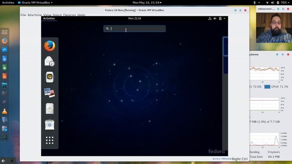Open the VirtualBox Devices menu
The height and width of the screenshot is (164, 292).
(69, 15)
